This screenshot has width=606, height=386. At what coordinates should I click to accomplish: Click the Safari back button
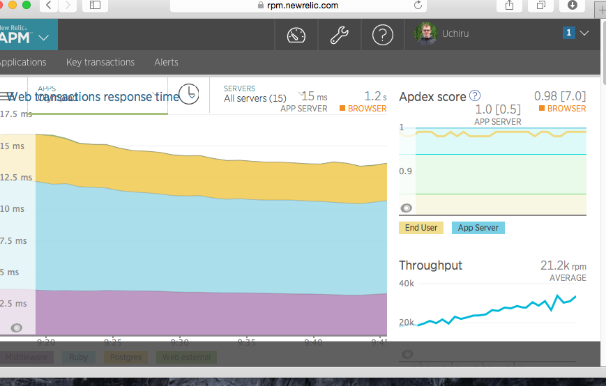49,5
